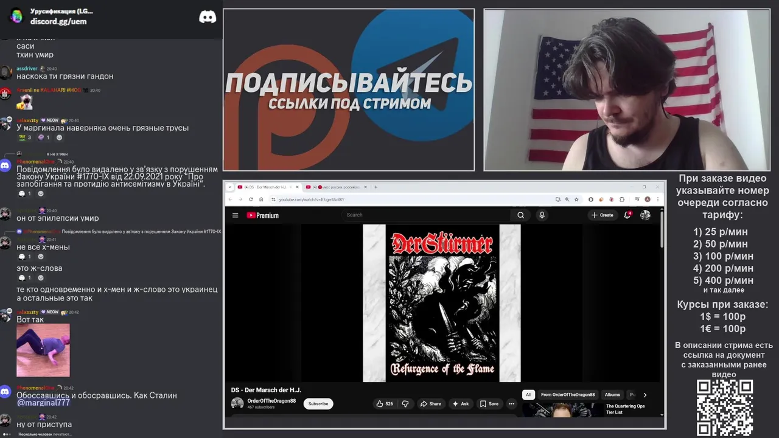779x438 pixels.
Task: Reload the YouTube page
Action: pos(251,199)
